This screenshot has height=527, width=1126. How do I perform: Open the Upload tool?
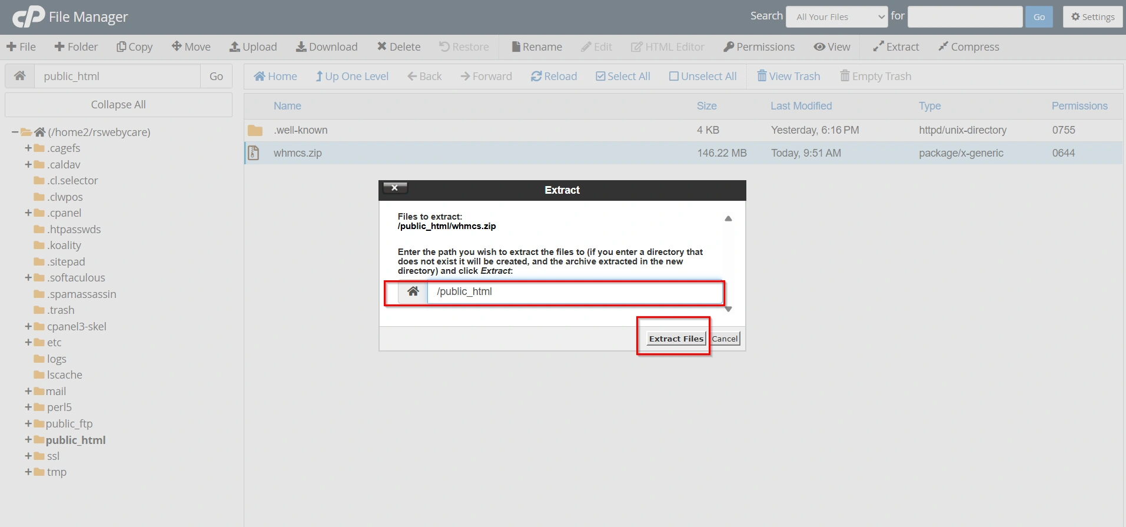click(253, 47)
